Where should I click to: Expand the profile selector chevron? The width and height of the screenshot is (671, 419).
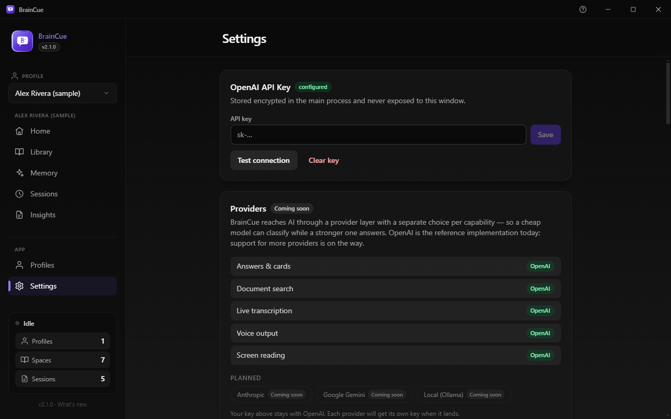coord(106,93)
